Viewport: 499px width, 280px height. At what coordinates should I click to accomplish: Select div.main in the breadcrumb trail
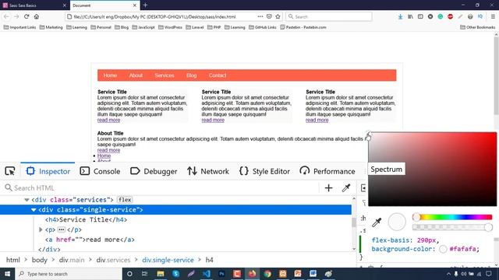point(72,260)
